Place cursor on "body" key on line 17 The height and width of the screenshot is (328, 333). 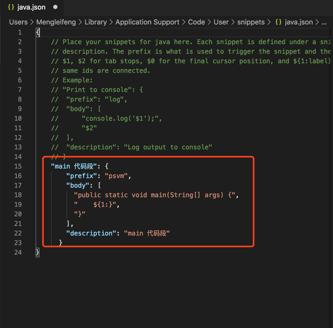tap(78, 186)
